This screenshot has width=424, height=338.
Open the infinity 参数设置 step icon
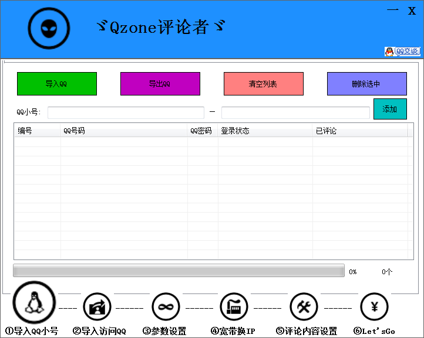(x=166, y=307)
